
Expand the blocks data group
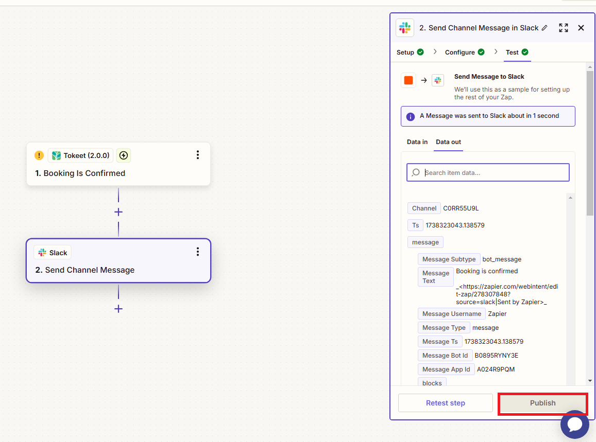(x=432, y=383)
